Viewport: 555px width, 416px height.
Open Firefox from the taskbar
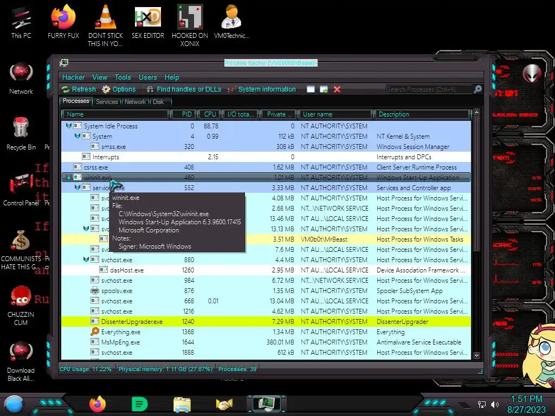click(98, 404)
